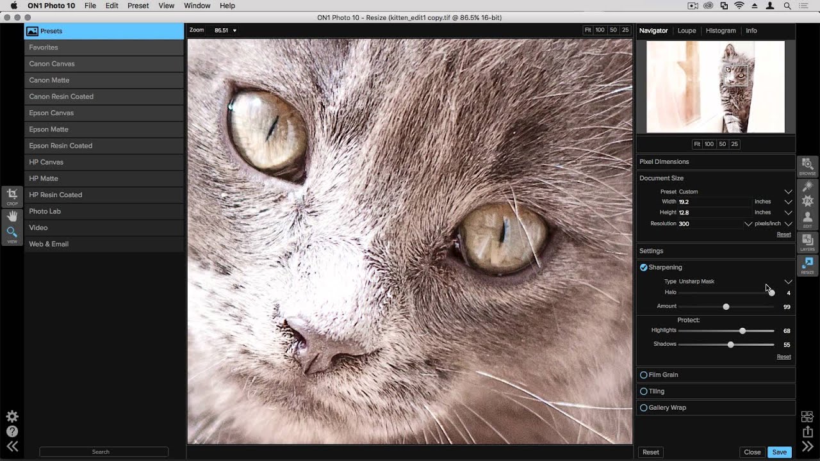Screen dimensions: 820x461
Task: Reset the Sharpening settings
Action: (x=783, y=357)
